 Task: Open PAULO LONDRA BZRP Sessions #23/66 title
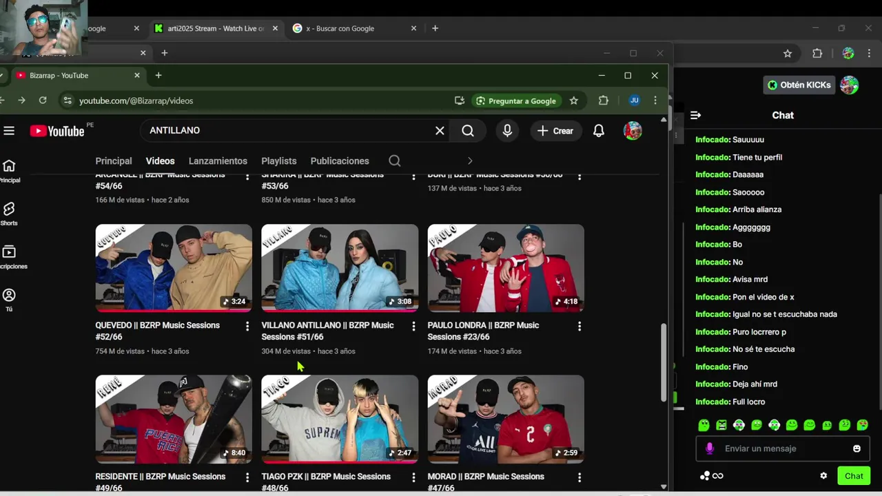[484, 331]
